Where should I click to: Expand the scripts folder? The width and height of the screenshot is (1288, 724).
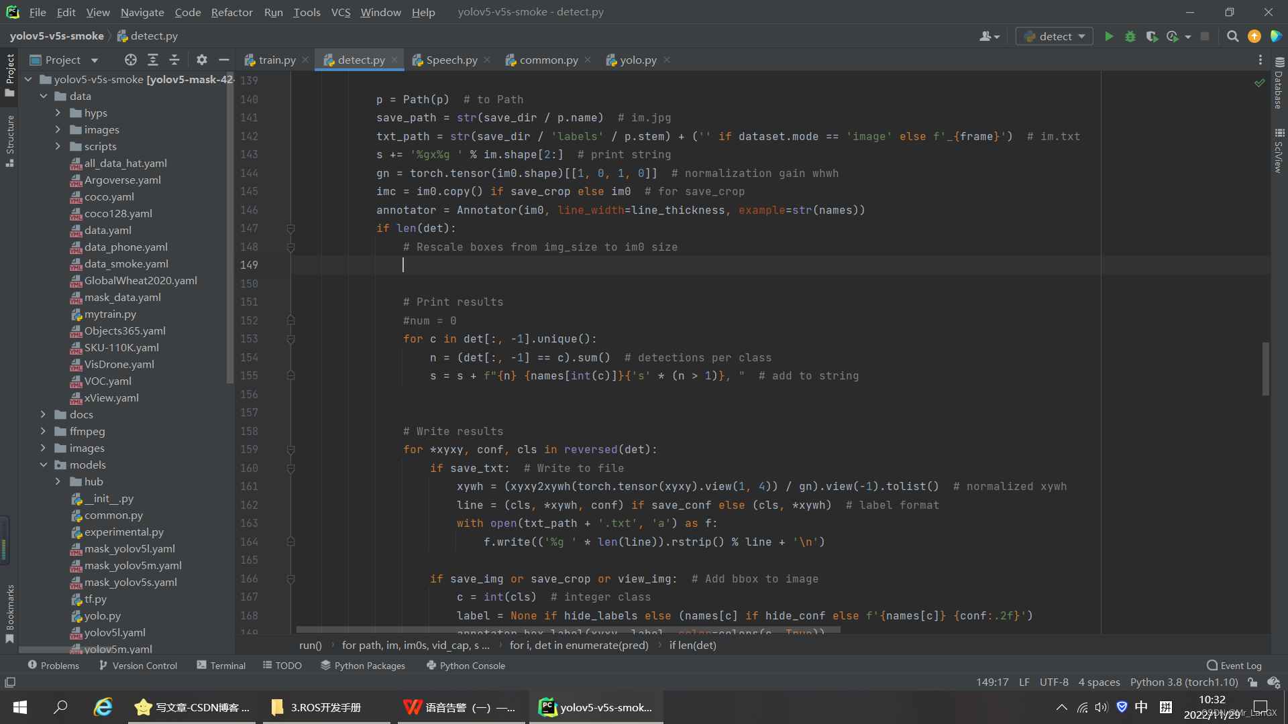tap(58, 146)
